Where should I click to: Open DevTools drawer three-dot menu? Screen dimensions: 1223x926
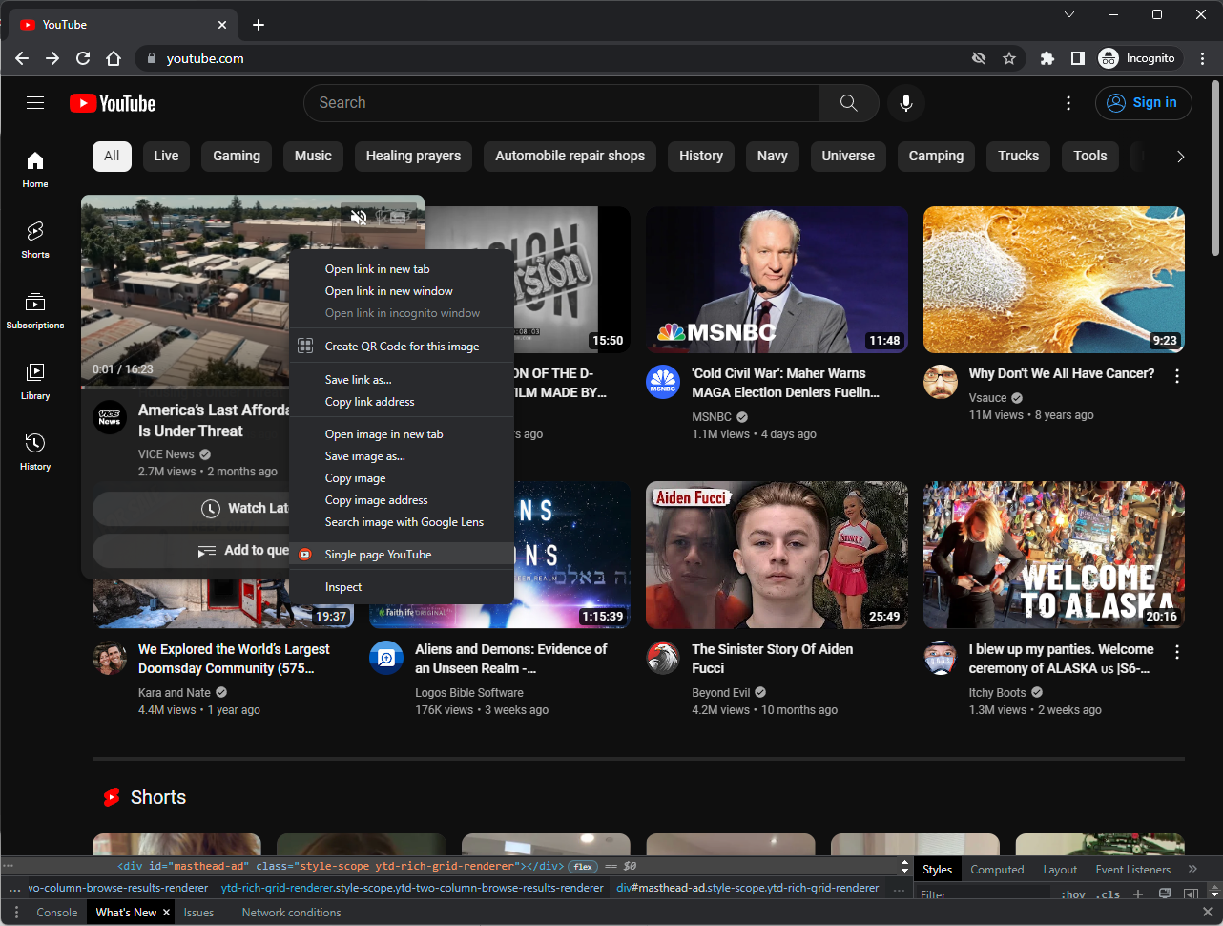(x=14, y=913)
